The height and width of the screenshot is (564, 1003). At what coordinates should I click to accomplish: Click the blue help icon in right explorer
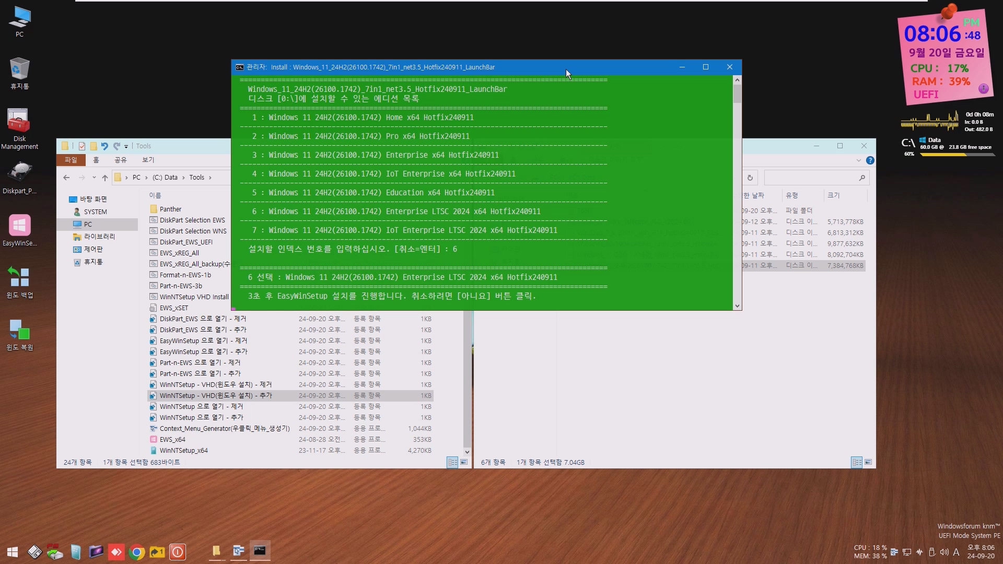click(x=870, y=160)
